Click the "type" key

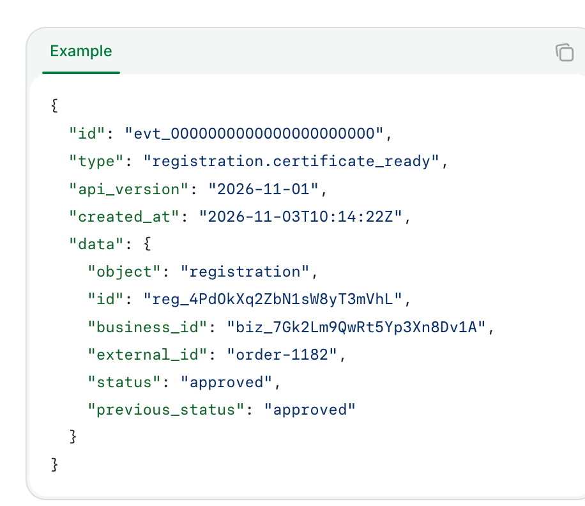click(96, 161)
